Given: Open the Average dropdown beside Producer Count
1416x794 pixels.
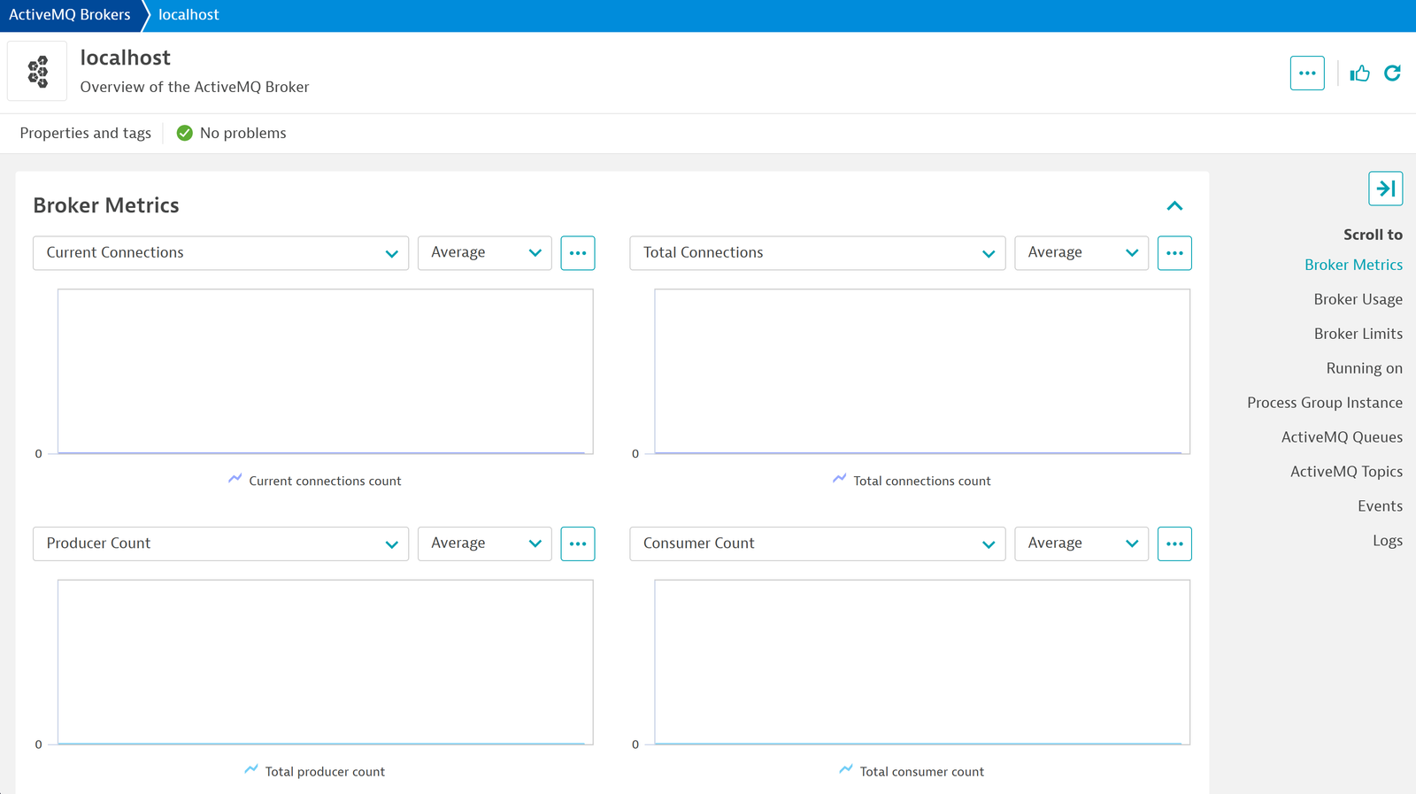Looking at the screenshot, I should [484, 543].
